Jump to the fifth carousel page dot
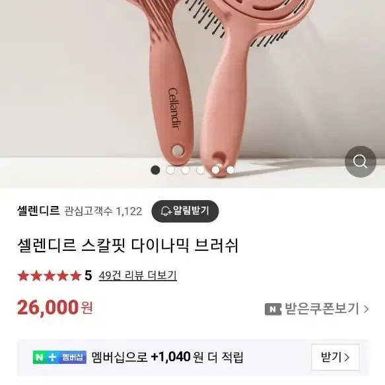 pyautogui.click(x=215, y=170)
